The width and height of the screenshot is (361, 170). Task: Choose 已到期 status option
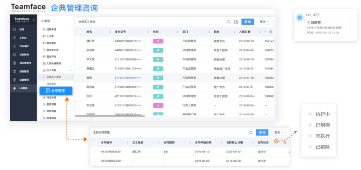323,125
